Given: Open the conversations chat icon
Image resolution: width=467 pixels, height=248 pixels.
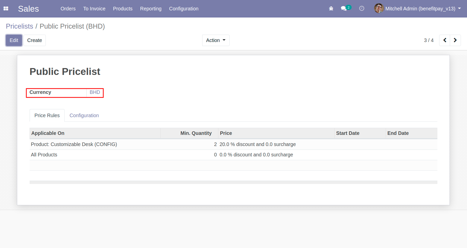Looking at the screenshot, I should 344,8.
